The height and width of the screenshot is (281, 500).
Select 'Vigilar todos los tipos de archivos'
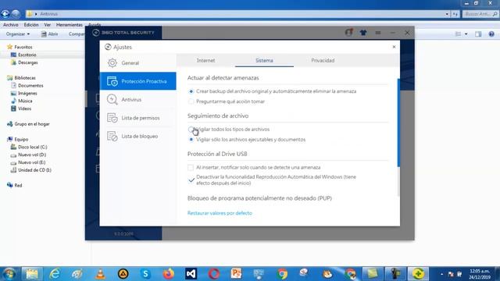(191, 130)
